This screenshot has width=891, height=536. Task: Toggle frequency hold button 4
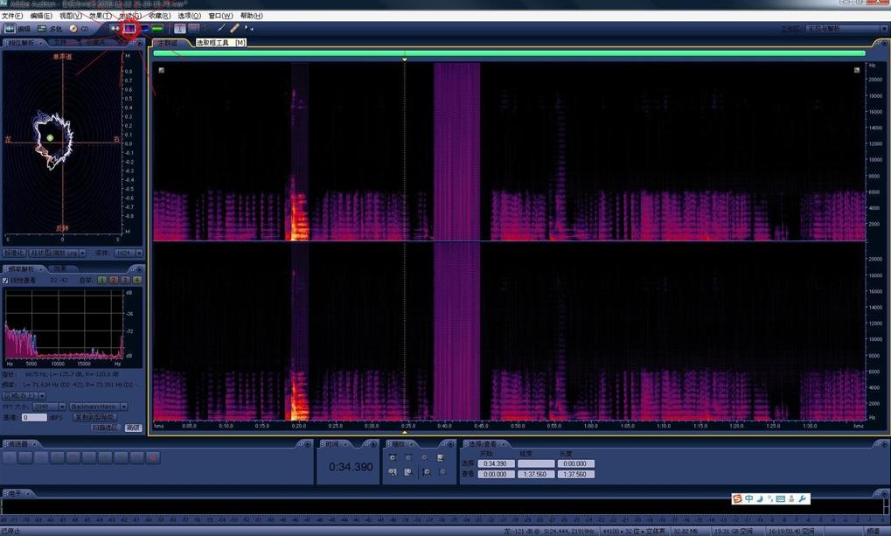(136, 280)
